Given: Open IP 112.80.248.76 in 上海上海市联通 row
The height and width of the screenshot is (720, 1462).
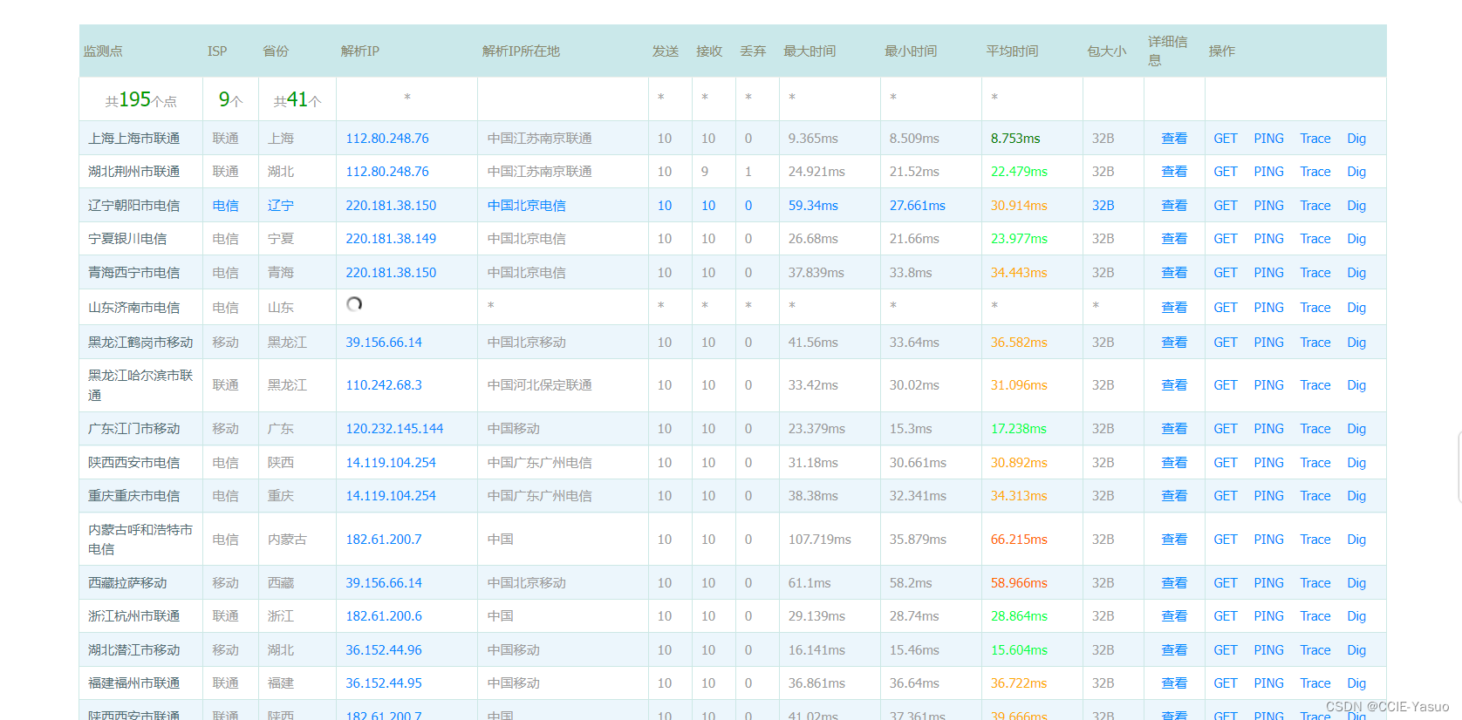Looking at the screenshot, I should pyautogui.click(x=387, y=139).
